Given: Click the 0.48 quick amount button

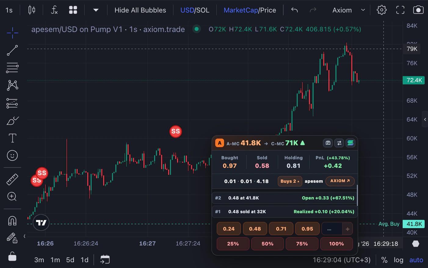Looking at the screenshot, I should pos(255,229).
